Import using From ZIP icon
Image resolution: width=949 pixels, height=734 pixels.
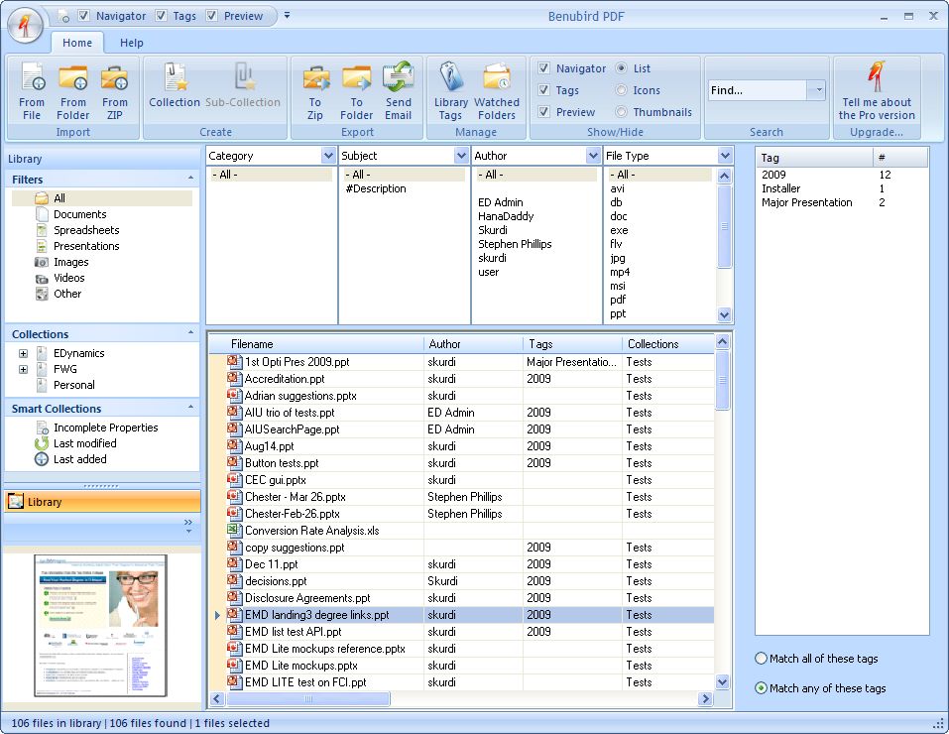(x=114, y=91)
